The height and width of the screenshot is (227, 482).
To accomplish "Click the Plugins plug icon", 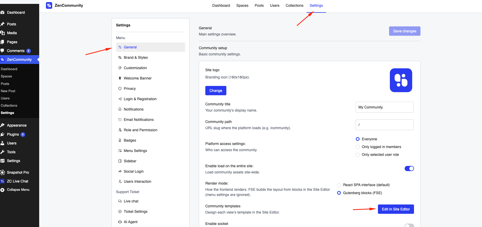I will point(2,134).
